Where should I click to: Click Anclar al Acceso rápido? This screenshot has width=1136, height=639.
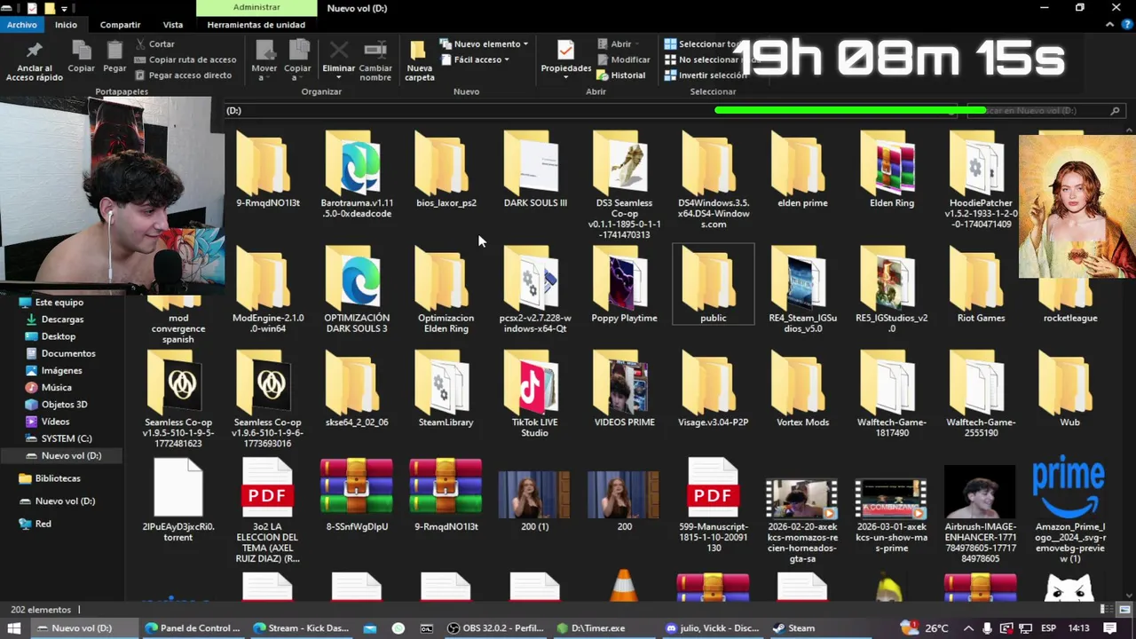[35, 61]
